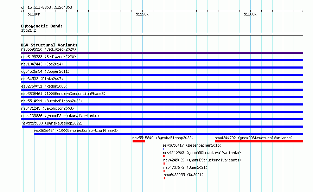
Task: Click the blue bar under esv2760031
Action: [x=162, y=90]
